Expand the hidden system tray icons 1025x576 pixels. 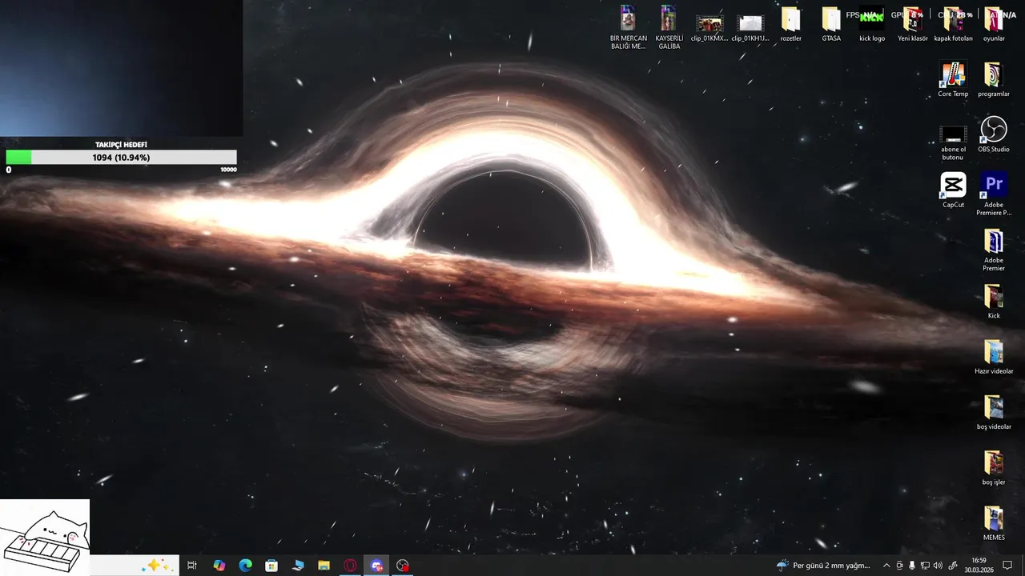pyautogui.click(x=886, y=566)
